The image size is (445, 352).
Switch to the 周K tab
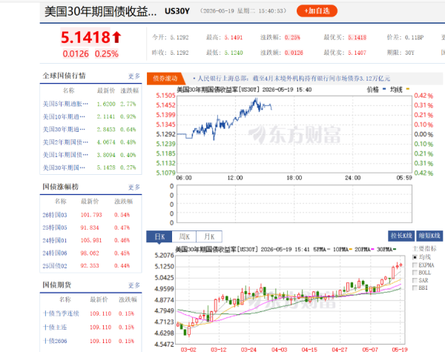[184, 236]
